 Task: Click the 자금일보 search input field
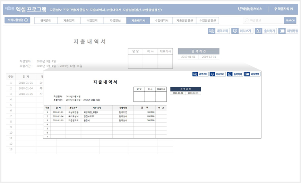point(264,20)
